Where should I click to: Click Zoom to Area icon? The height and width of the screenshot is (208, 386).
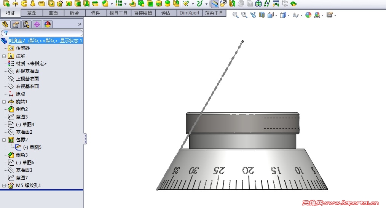pyautogui.click(x=244, y=15)
